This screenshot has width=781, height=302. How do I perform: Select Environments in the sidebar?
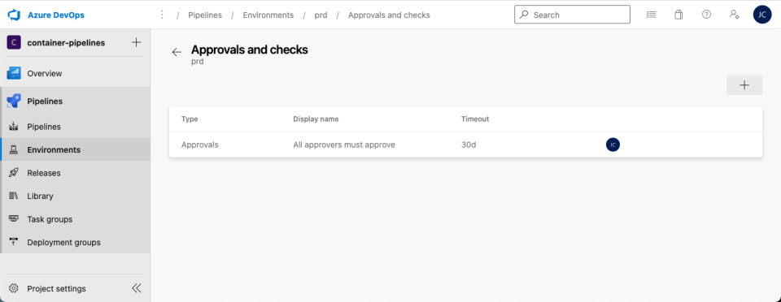[75, 149]
